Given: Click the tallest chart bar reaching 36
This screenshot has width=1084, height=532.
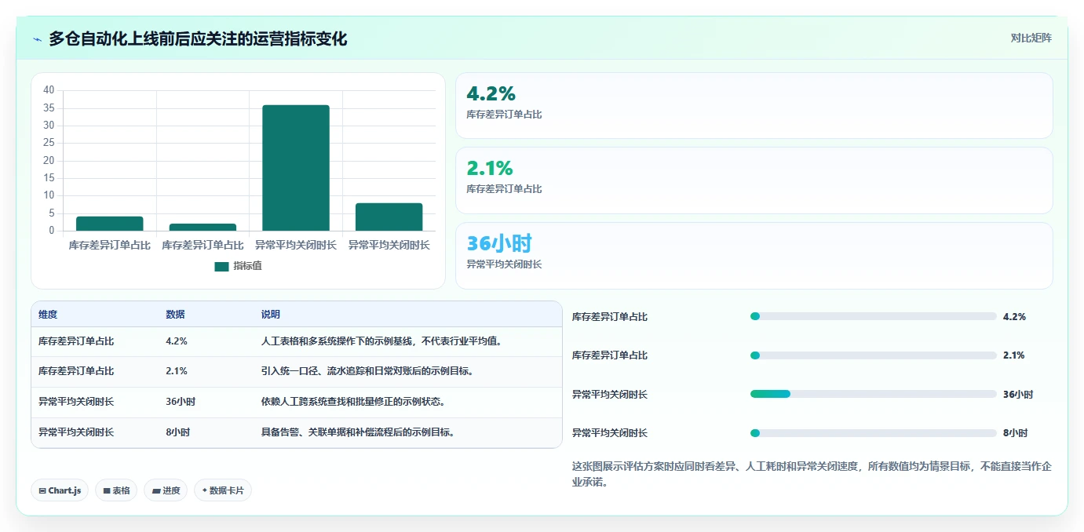Looking at the screenshot, I should (296, 168).
